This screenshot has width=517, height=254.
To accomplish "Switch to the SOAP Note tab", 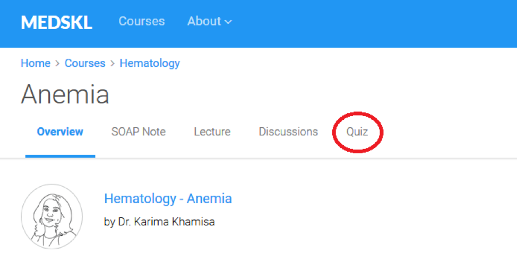I will pyautogui.click(x=139, y=132).
